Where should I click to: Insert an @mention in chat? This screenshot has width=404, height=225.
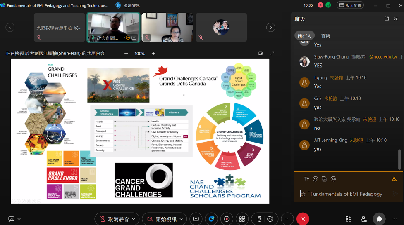[333, 179]
